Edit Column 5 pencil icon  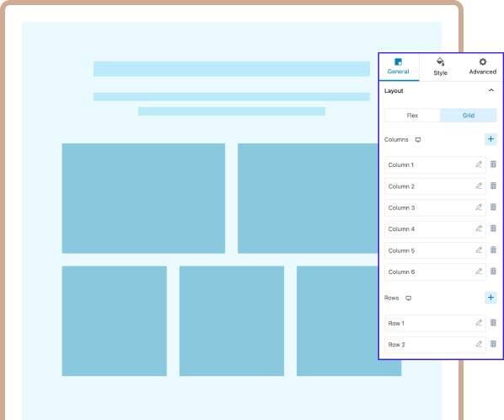[x=479, y=250]
